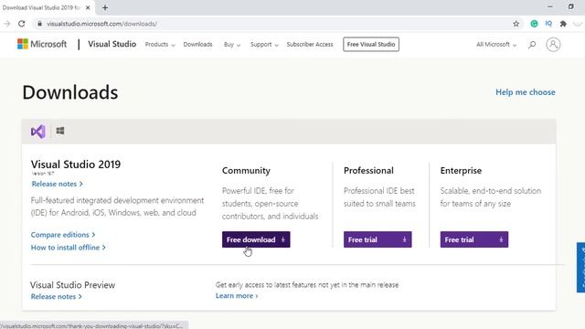585x329 pixels.
Task: Open the Downloads nav item
Action: pos(197,45)
